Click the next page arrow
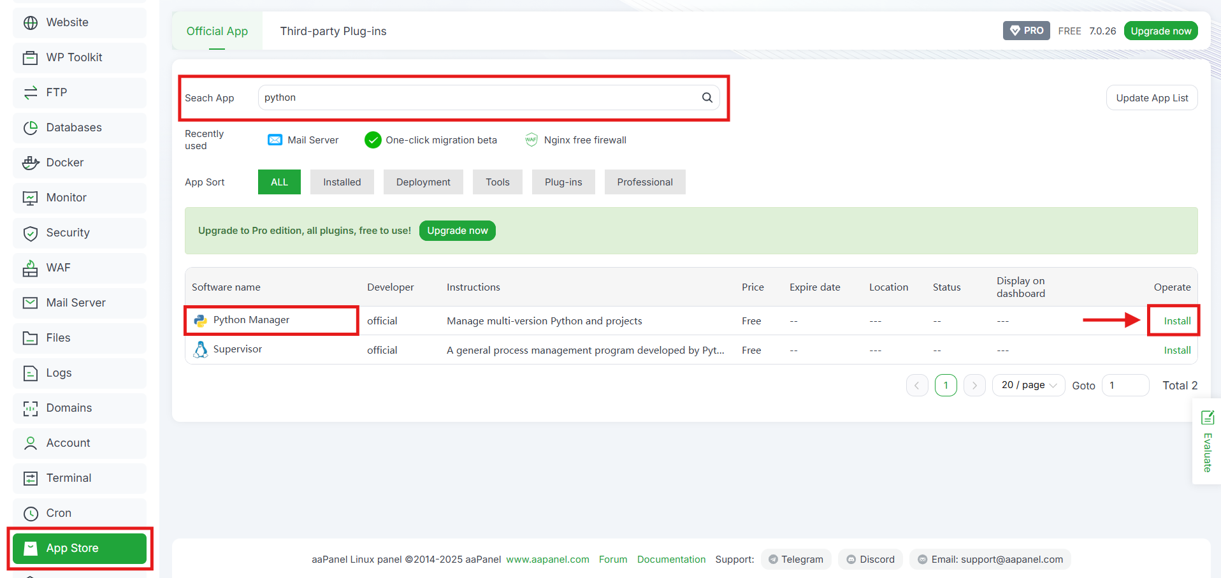 tap(974, 385)
